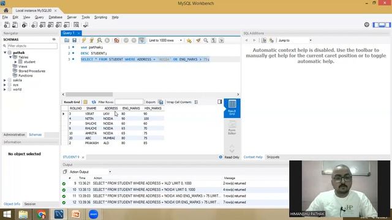Open the Database menu
Viewport: 392px width, 220px height.
(56, 17)
